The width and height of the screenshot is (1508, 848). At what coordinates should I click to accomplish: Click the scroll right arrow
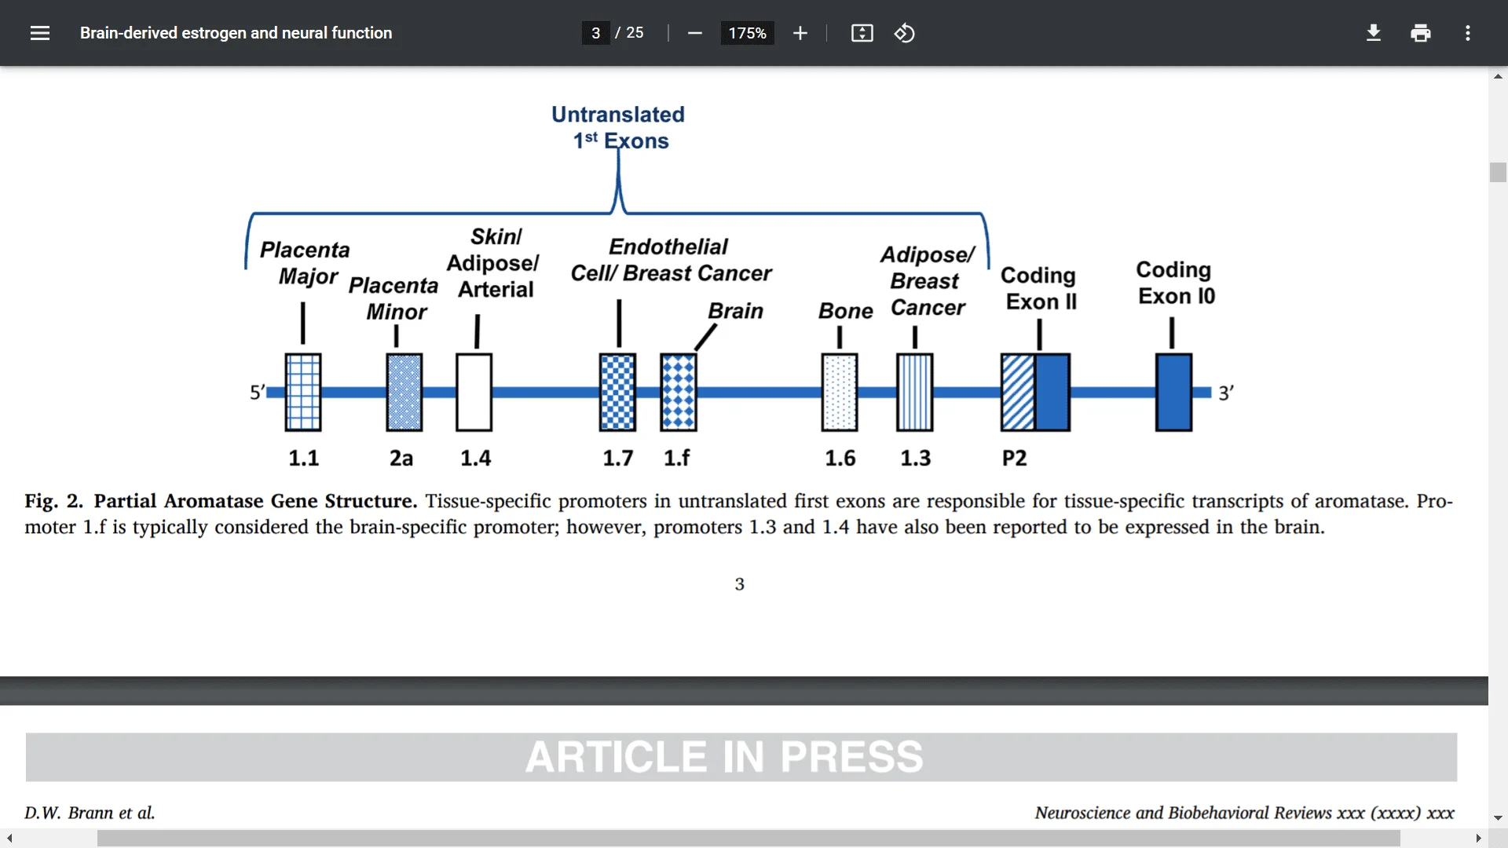tap(1478, 839)
